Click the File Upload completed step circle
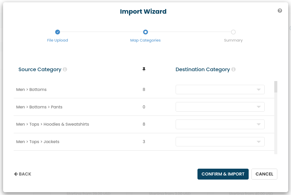The height and width of the screenshot is (195, 291). [x=58, y=32]
